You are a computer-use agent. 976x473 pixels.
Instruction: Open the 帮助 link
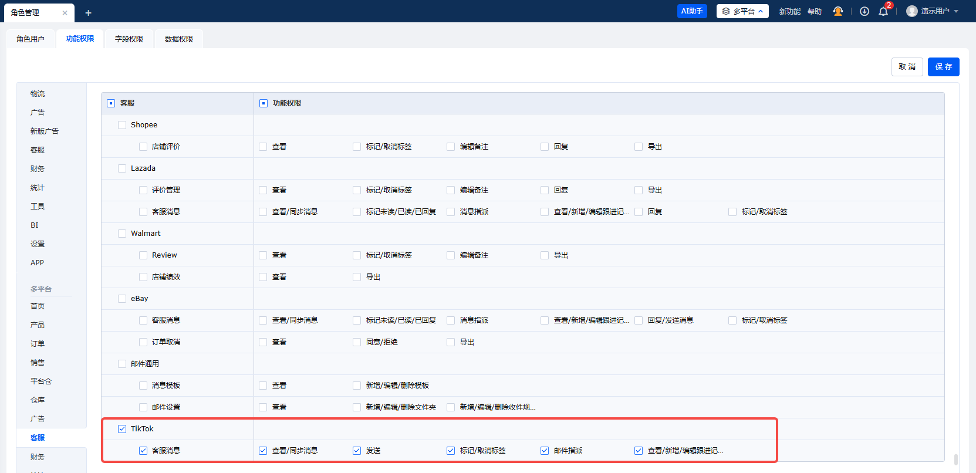click(x=815, y=11)
